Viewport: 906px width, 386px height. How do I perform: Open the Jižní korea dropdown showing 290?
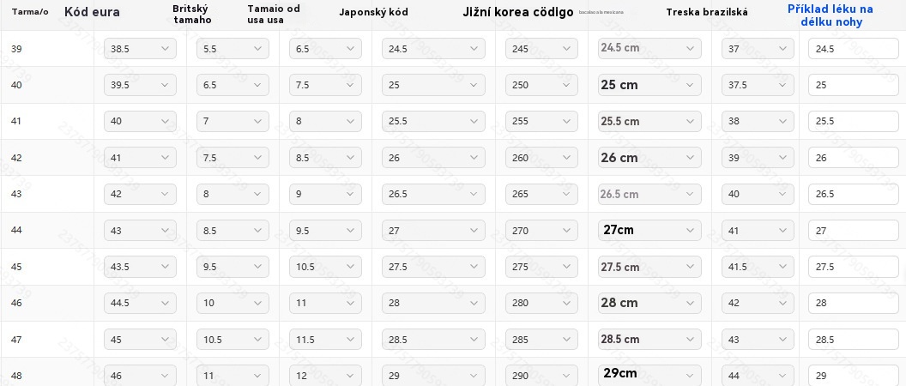[x=541, y=376]
